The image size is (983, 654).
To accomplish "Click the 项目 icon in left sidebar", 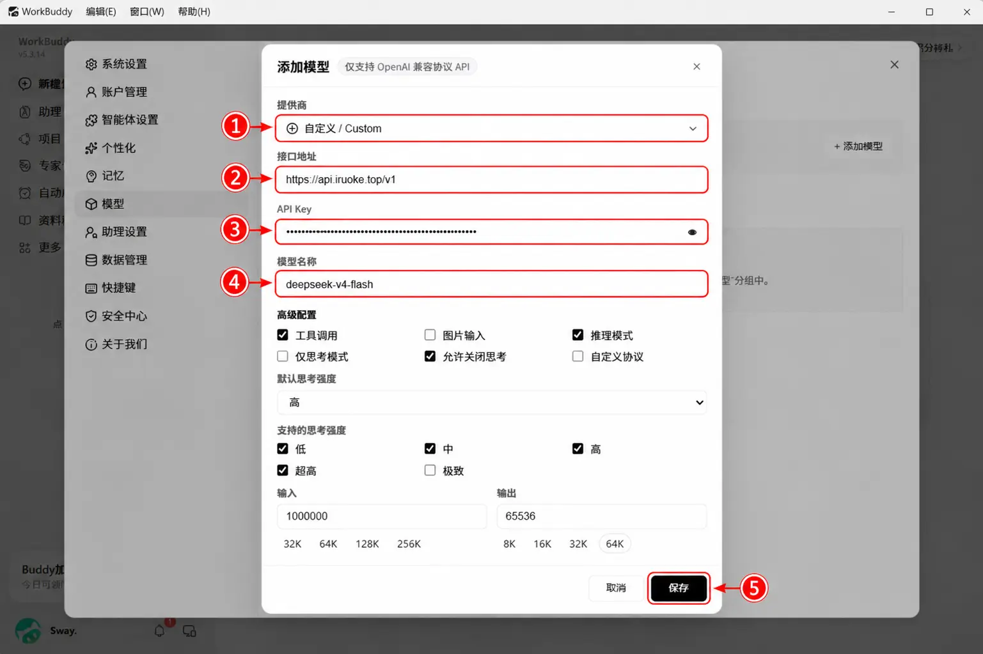I will click(25, 139).
